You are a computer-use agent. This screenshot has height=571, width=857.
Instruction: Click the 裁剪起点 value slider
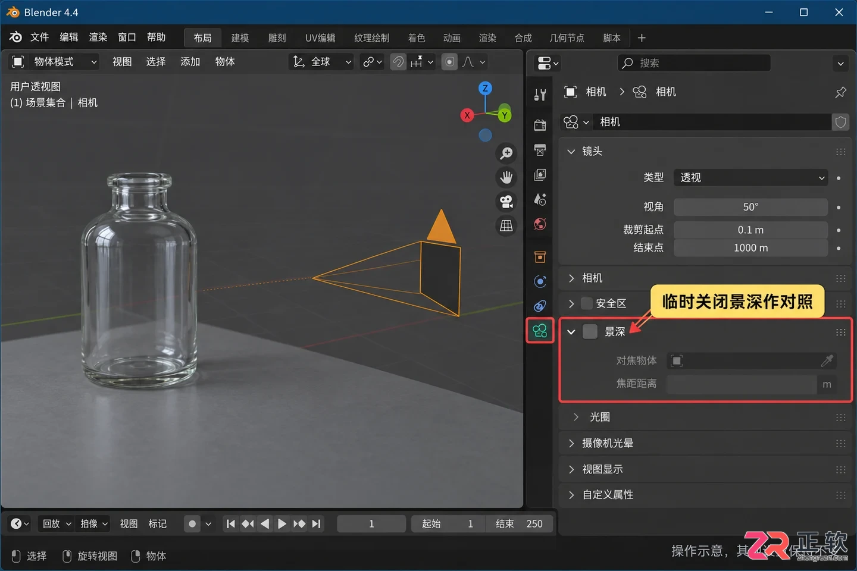pos(750,230)
